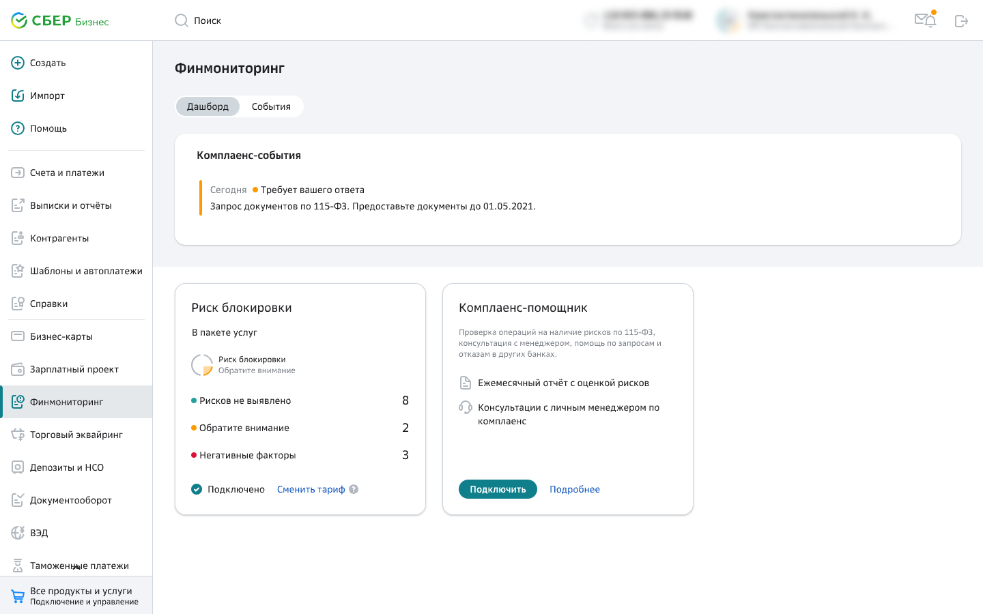Click the Импорт icon in sidebar
The width and height of the screenshot is (983, 614).
tap(18, 96)
